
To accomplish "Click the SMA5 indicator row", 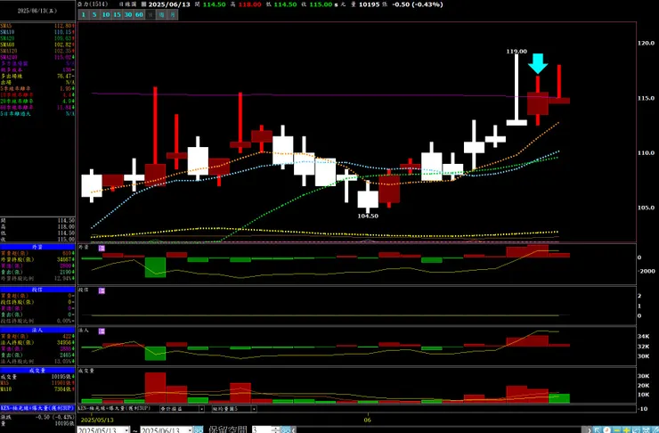I will click(x=37, y=26).
